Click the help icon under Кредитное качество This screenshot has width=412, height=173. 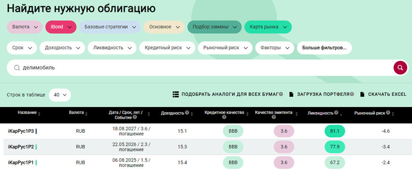[x=224, y=117]
